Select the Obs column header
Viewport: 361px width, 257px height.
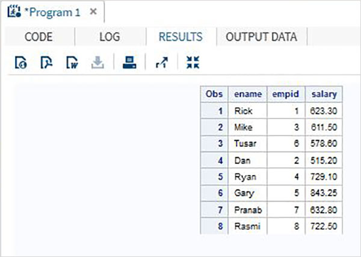(x=215, y=94)
